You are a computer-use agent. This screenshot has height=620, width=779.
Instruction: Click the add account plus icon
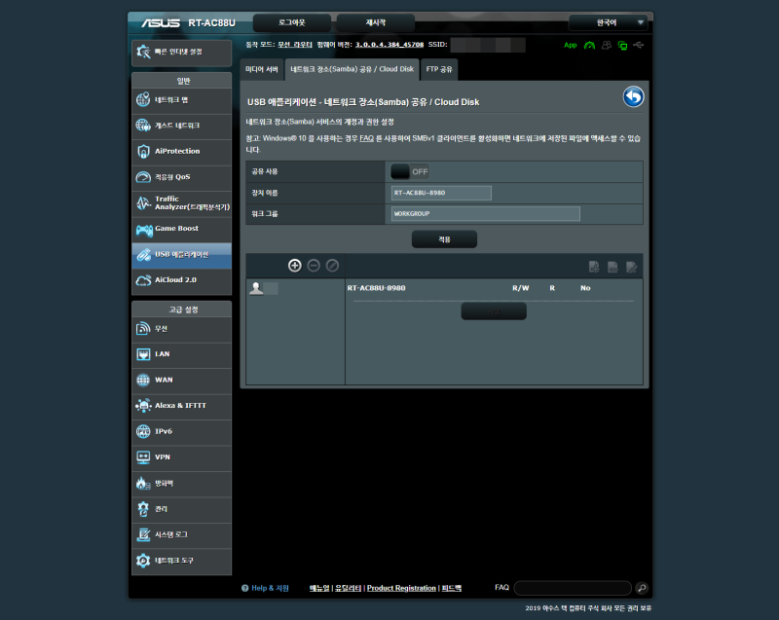click(295, 266)
